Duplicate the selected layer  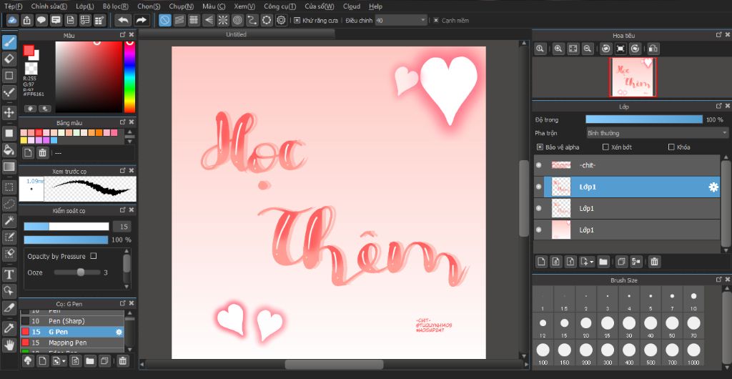tap(620, 262)
